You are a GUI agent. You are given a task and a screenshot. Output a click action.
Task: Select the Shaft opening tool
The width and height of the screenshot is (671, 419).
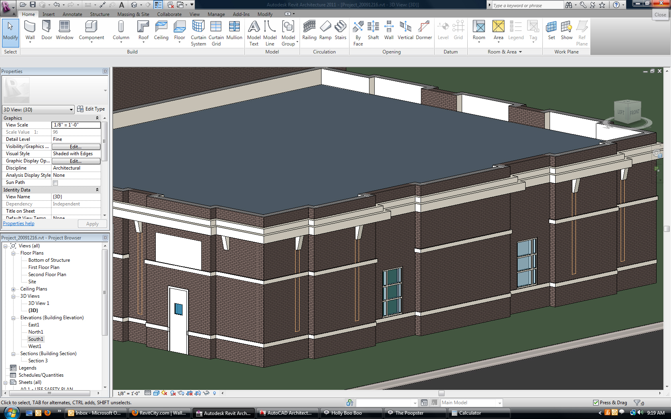click(x=373, y=31)
